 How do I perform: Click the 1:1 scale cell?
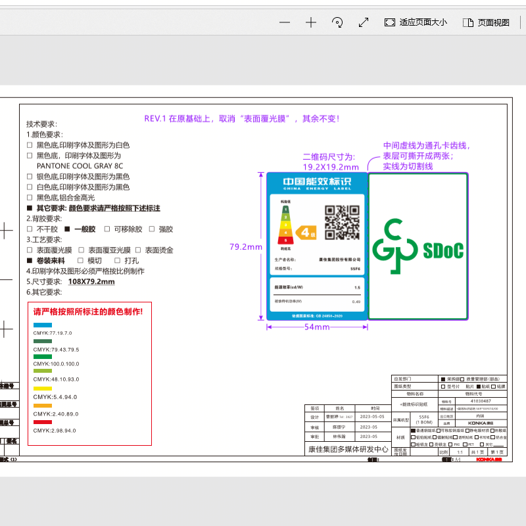(460, 452)
